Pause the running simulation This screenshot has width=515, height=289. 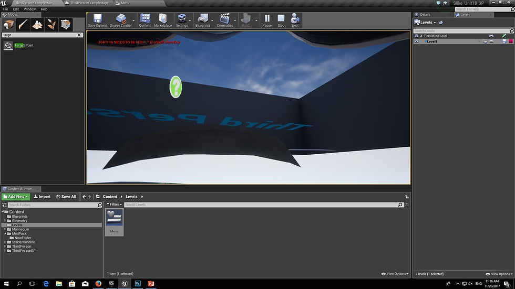(267, 20)
